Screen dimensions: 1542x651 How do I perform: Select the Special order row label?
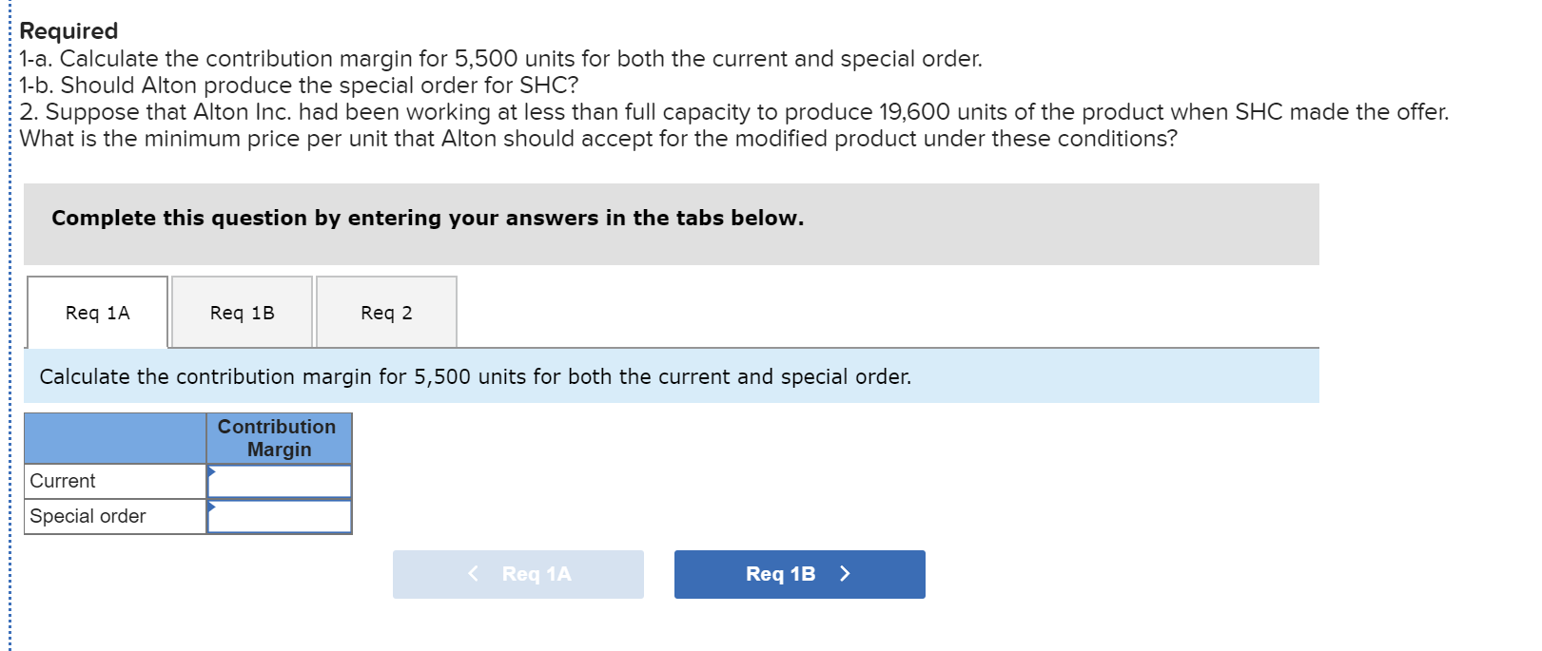(x=88, y=516)
